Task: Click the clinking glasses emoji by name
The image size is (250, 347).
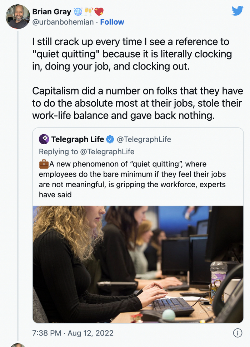Action: point(88,11)
